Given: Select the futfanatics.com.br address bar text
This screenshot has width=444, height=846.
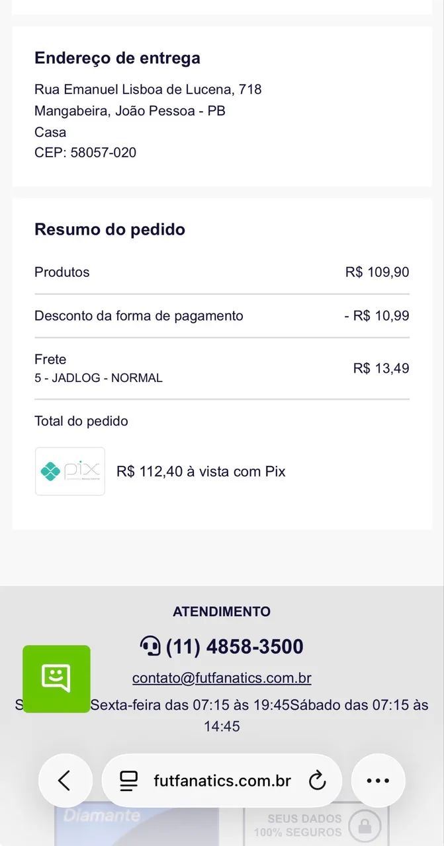Looking at the screenshot, I should (x=222, y=781).
